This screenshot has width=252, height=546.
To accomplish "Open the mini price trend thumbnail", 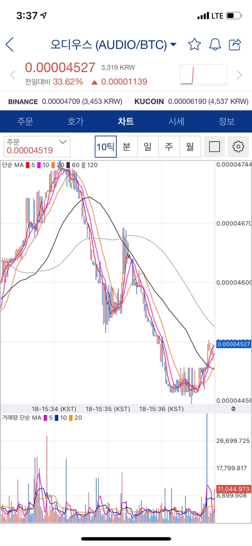I will 203,75.
